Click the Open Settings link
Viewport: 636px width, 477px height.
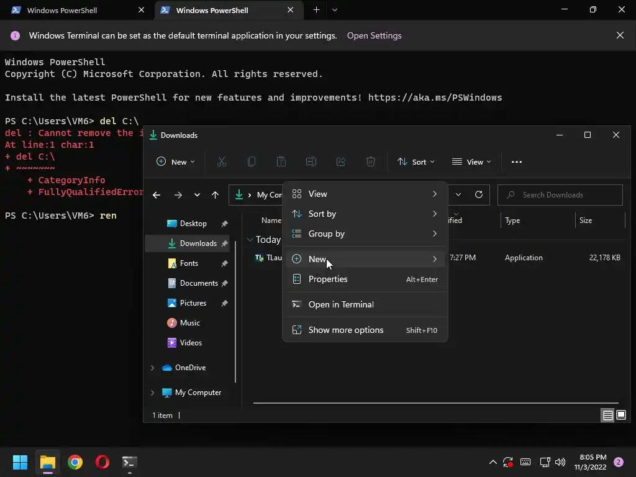374,35
